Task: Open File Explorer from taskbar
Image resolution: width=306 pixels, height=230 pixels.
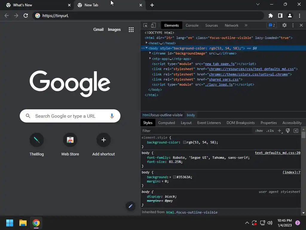Action: [23, 223]
